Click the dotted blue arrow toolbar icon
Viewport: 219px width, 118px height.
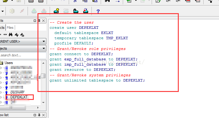[x=117, y=1]
